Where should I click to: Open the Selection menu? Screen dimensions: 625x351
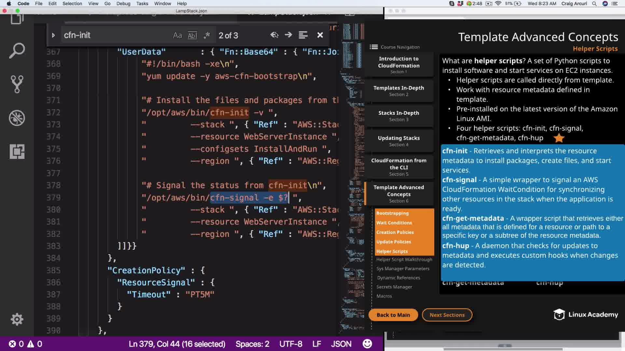click(72, 4)
